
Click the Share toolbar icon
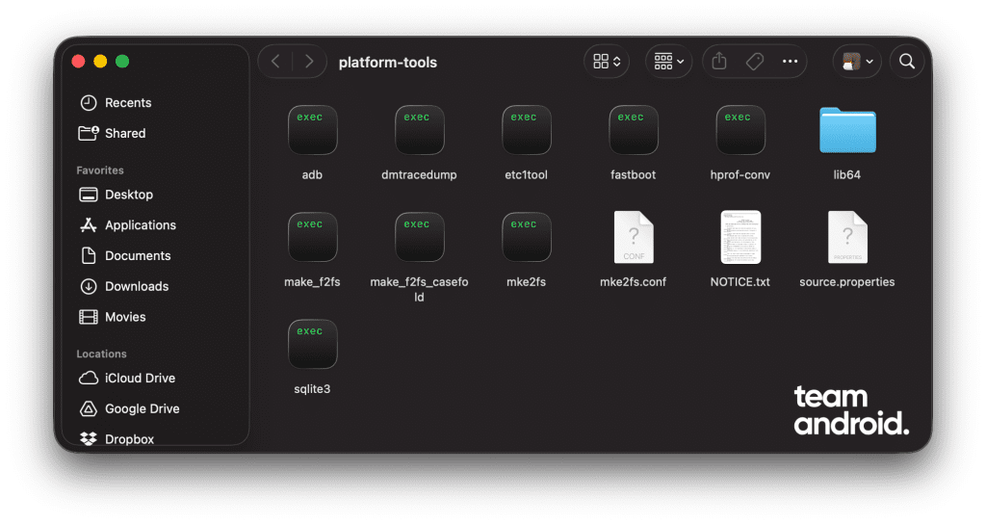pyautogui.click(x=719, y=62)
